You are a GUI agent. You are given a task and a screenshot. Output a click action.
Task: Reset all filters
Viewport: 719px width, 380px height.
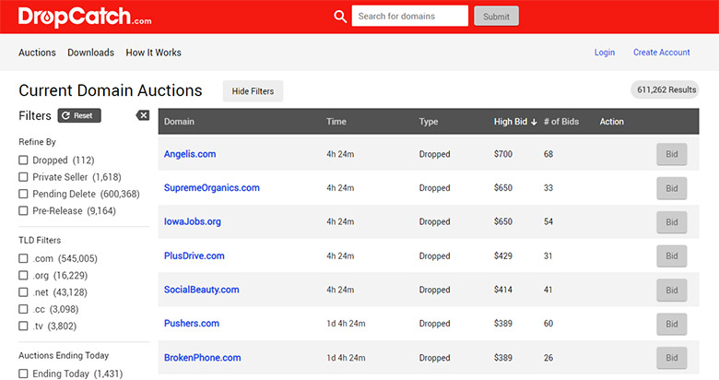(x=79, y=115)
